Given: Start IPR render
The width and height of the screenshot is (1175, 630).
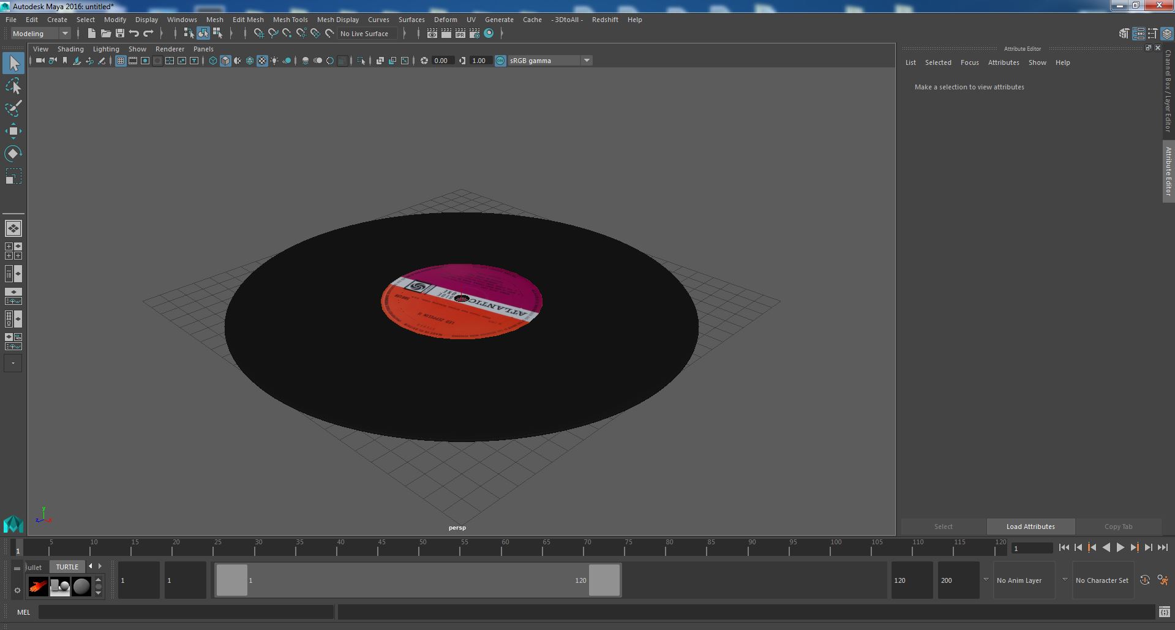Looking at the screenshot, I should pos(460,34).
